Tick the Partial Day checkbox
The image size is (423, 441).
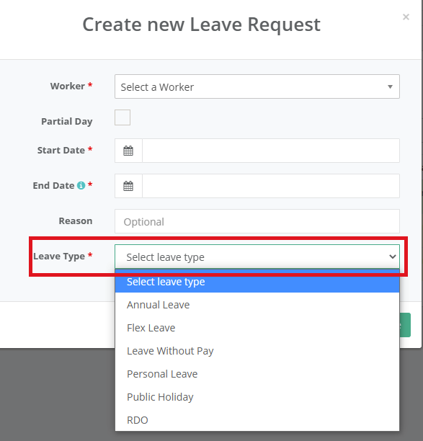(x=123, y=117)
